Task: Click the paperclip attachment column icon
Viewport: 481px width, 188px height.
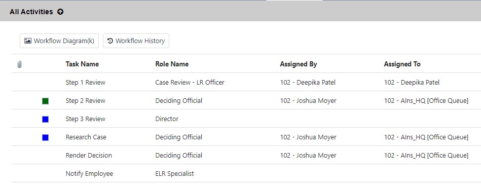Action: click(x=19, y=64)
